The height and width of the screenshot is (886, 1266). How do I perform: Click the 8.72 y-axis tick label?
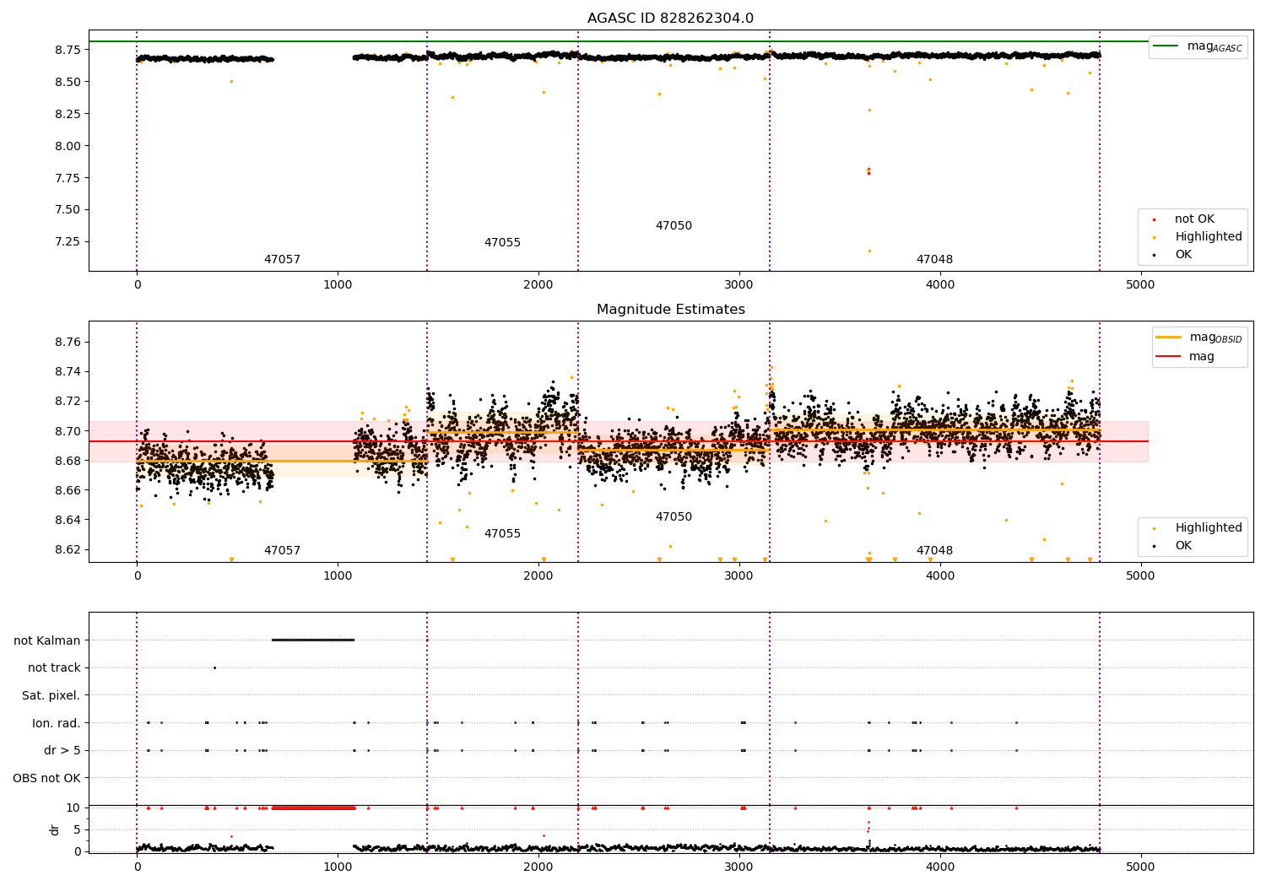tap(67, 401)
